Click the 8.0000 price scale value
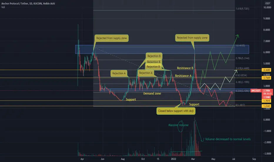Viewport: 274px width, 162px height. tap(267, 30)
